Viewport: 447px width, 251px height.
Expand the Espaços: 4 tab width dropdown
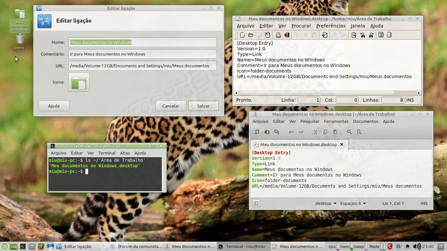[x=353, y=203]
